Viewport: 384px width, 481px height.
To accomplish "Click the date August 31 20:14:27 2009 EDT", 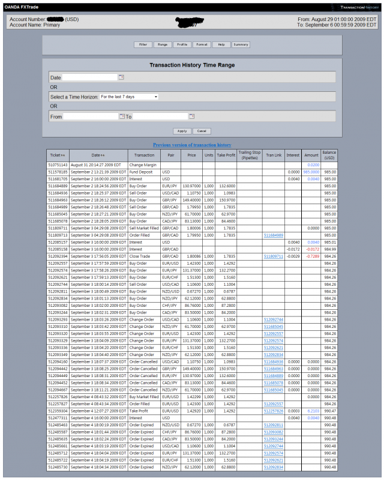I will (95, 165).
